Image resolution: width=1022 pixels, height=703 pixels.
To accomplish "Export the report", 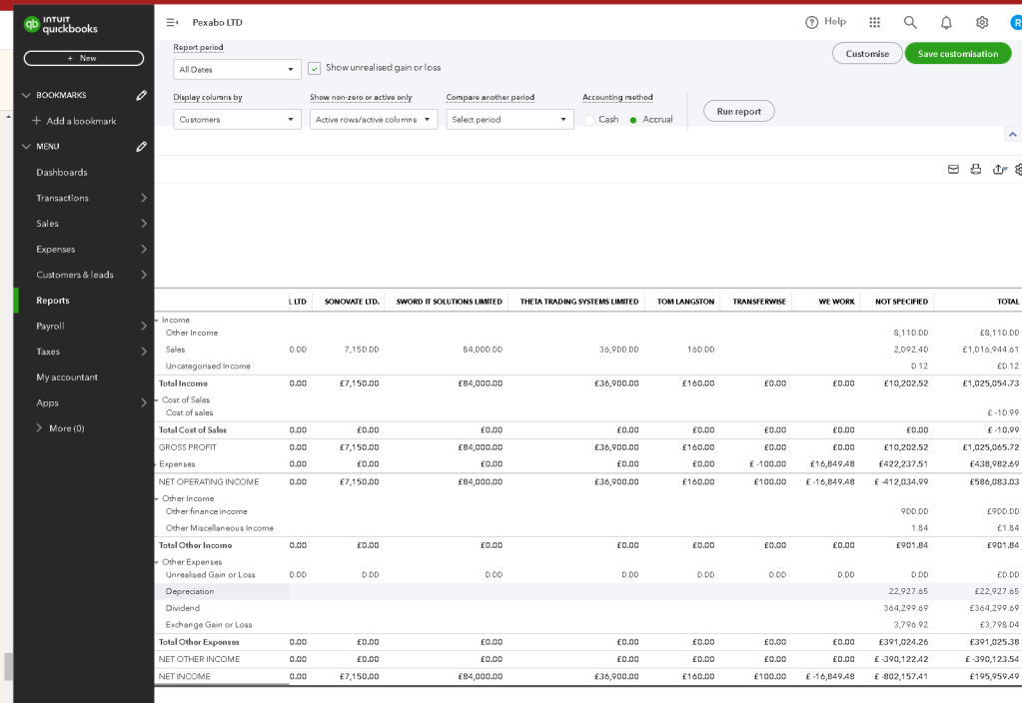I will click(999, 170).
